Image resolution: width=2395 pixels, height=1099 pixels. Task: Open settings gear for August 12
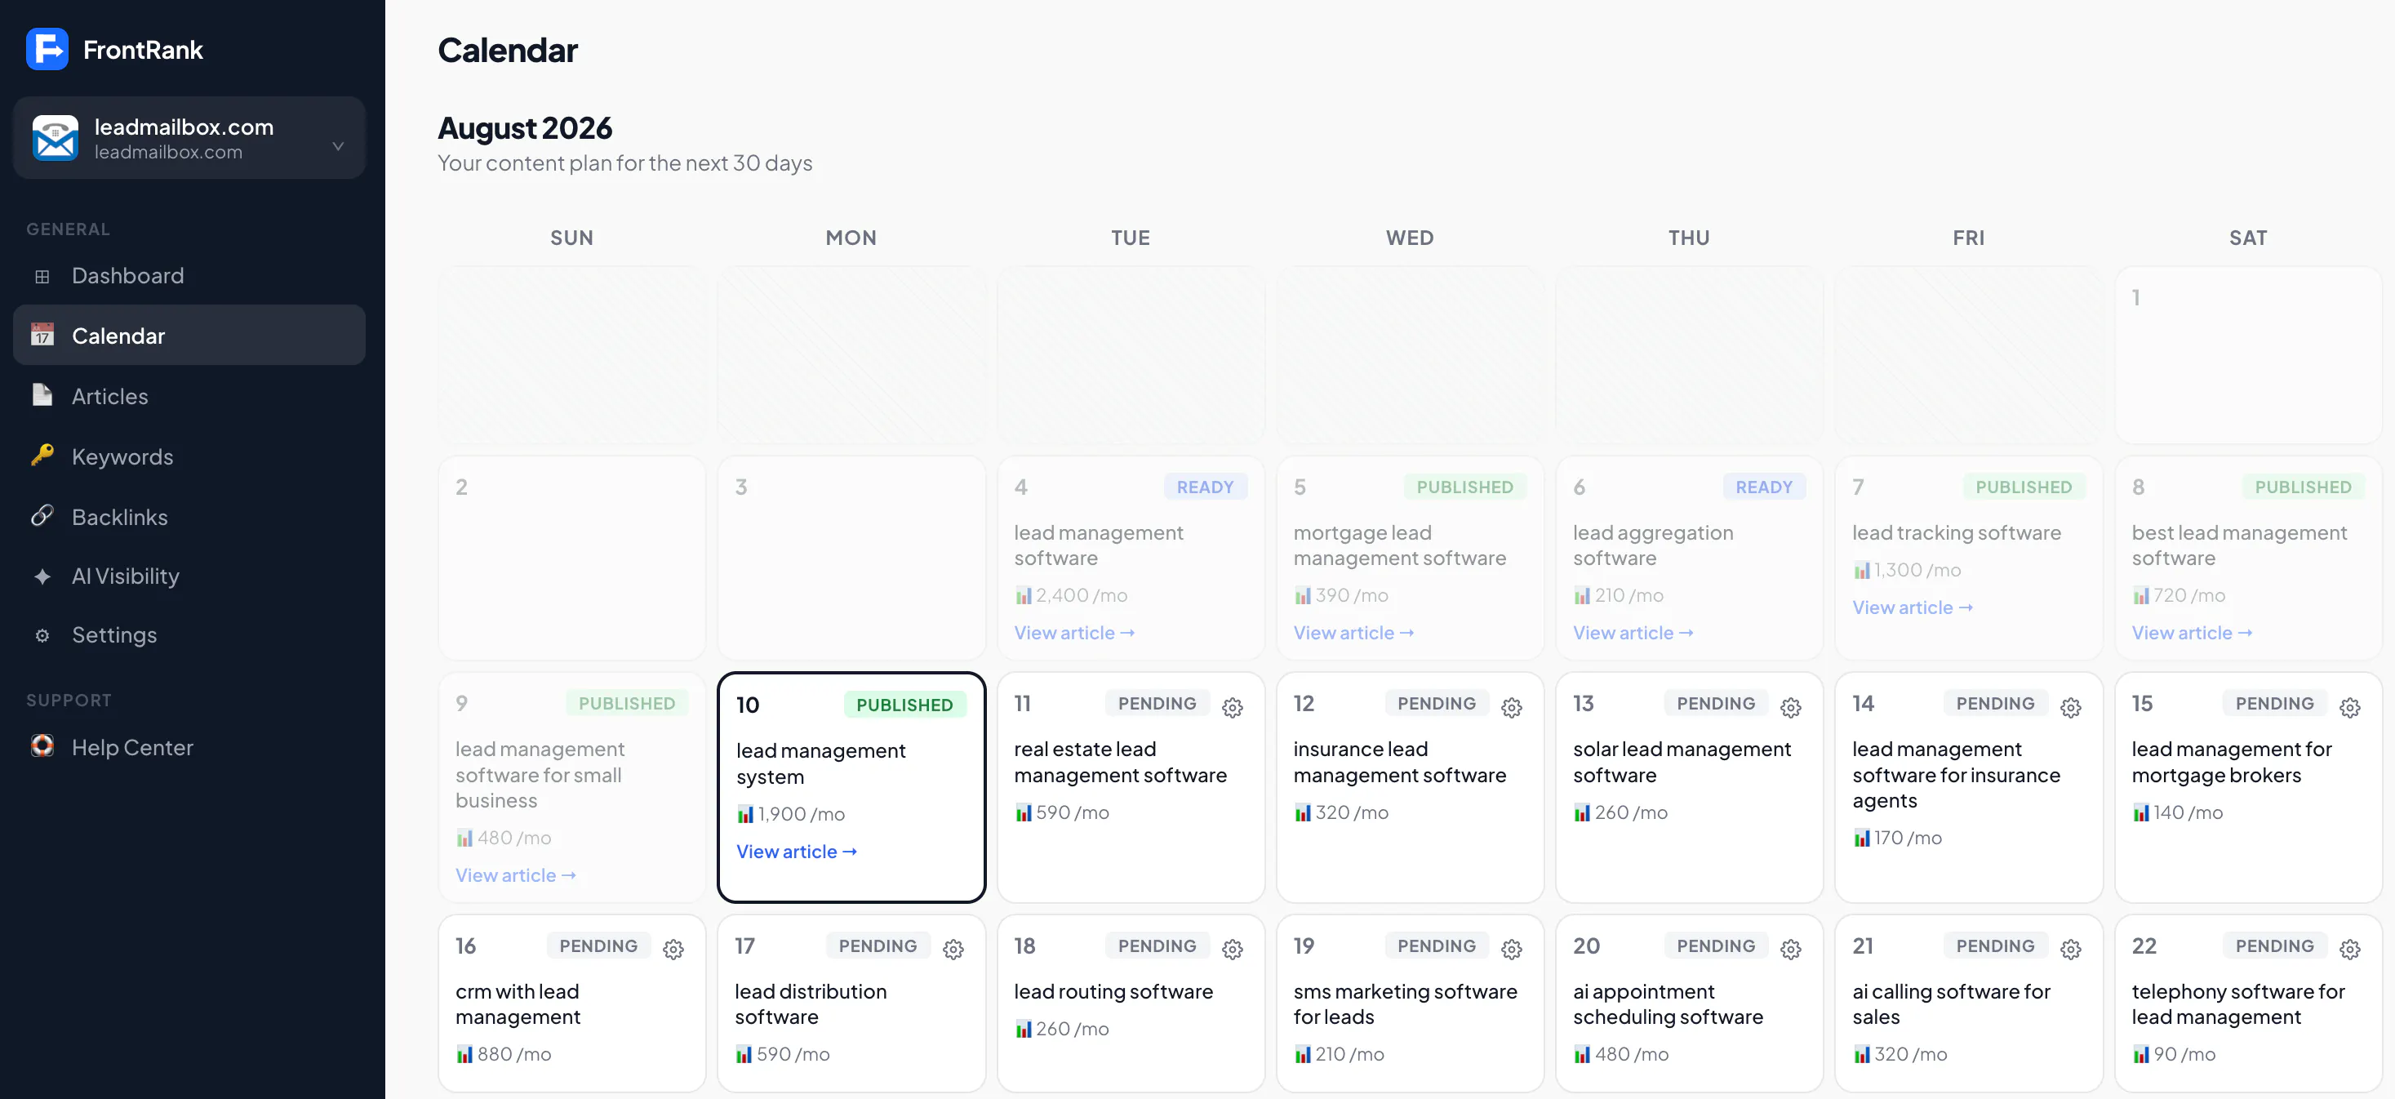click(x=1511, y=708)
